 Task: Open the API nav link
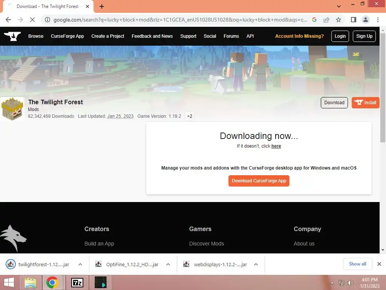[x=250, y=36]
